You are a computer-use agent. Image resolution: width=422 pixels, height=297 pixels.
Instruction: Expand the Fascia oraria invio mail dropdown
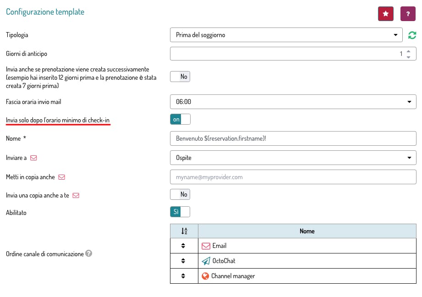[x=293, y=102]
